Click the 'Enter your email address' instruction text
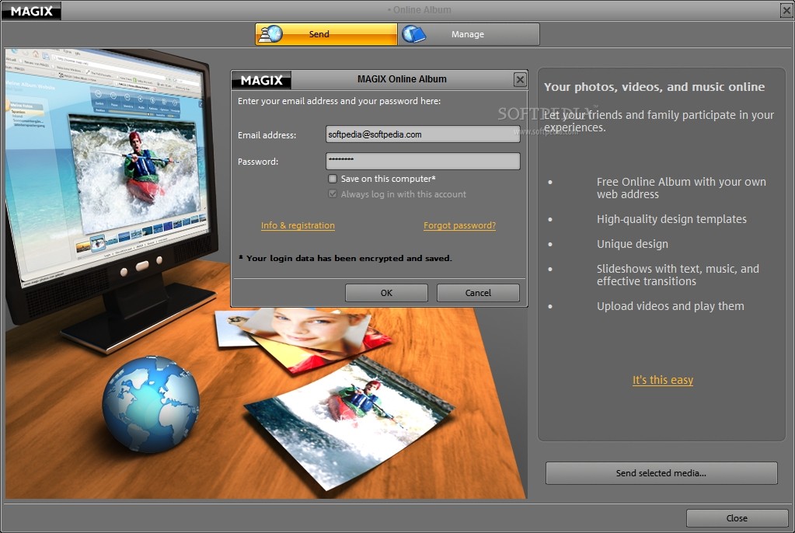Image resolution: width=795 pixels, height=533 pixels. click(x=339, y=101)
